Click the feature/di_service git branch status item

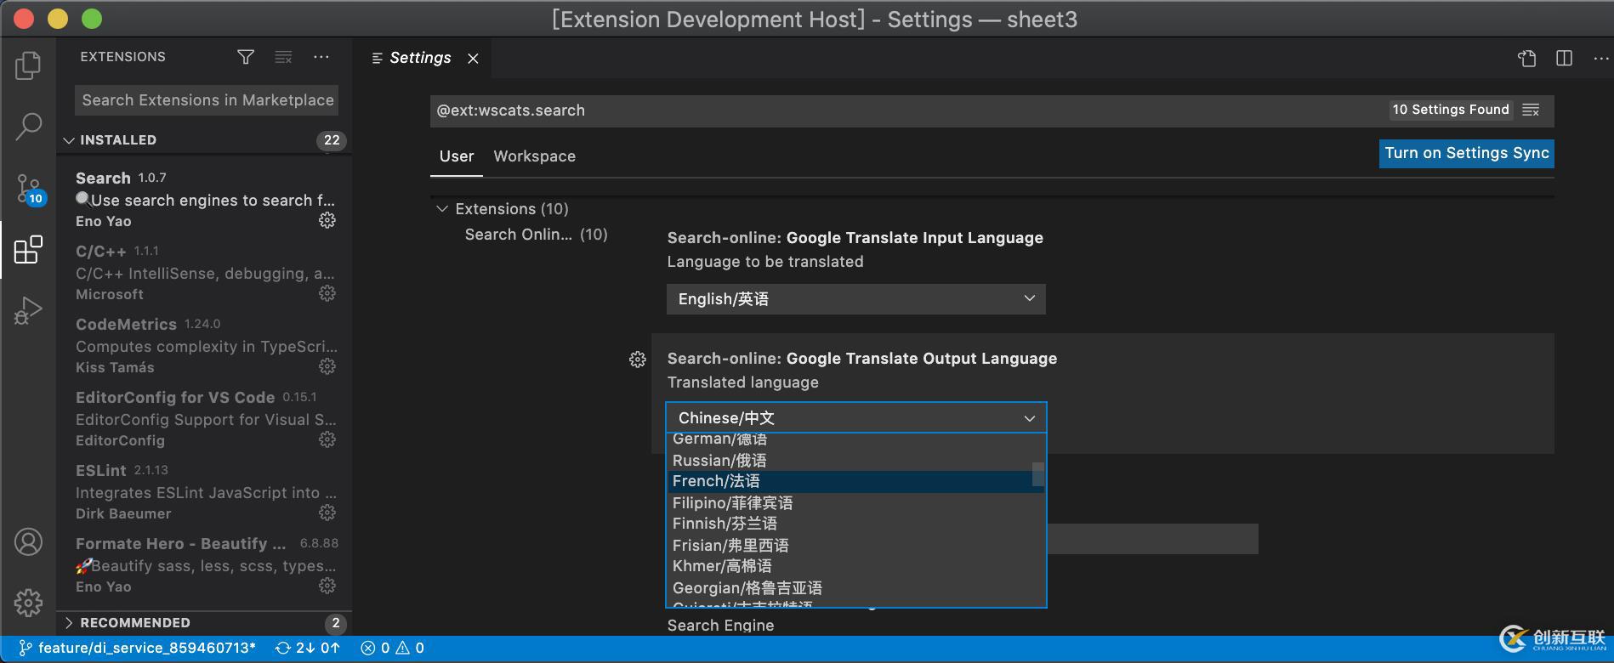pyautogui.click(x=138, y=648)
